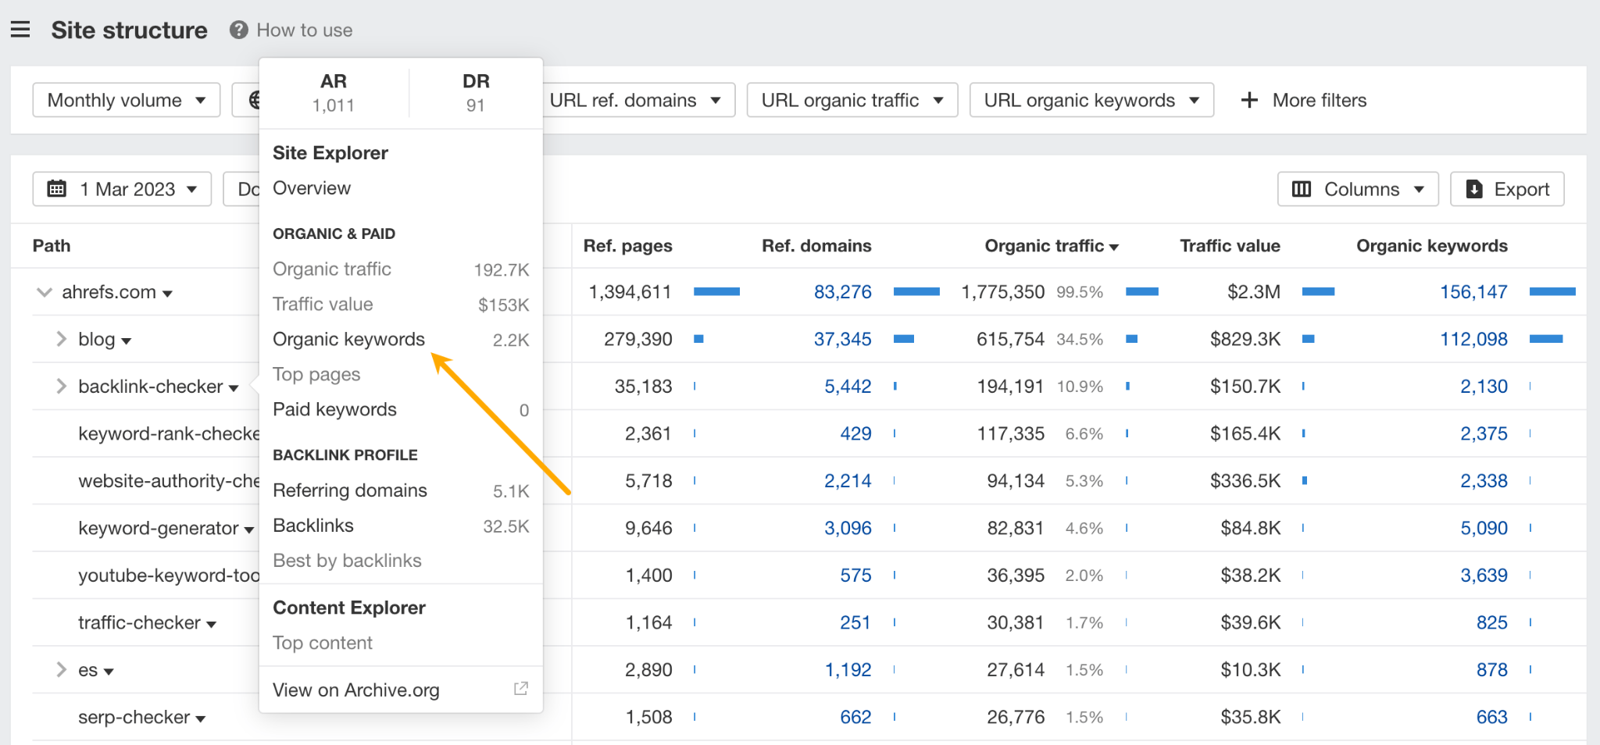
Task: Click the external link icon beside Archive.org
Action: pyautogui.click(x=521, y=689)
